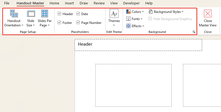The height and width of the screenshot is (112, 221).
Task: Uncheck the Date placeholder checkbox
Action: [78, 14]
